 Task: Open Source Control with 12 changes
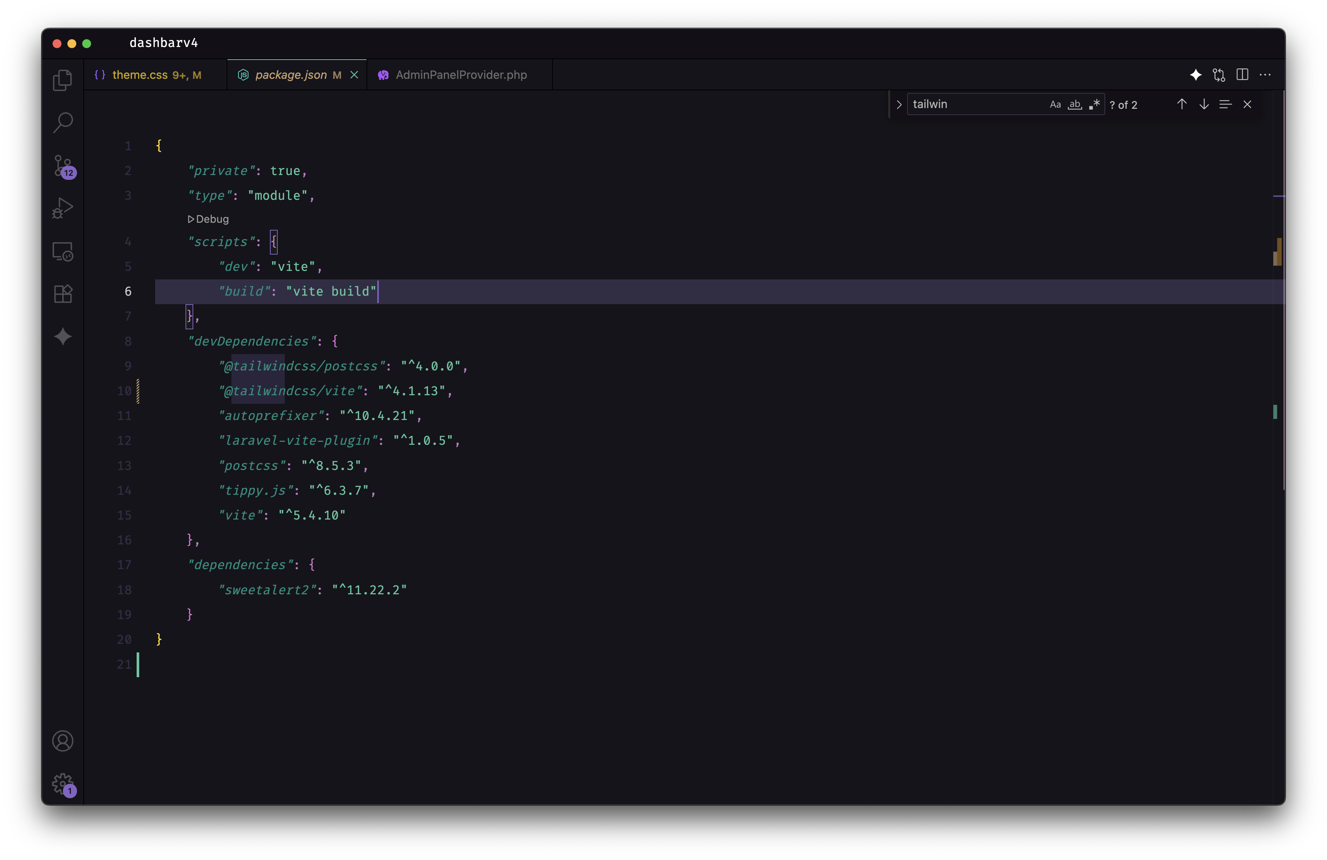63,165
